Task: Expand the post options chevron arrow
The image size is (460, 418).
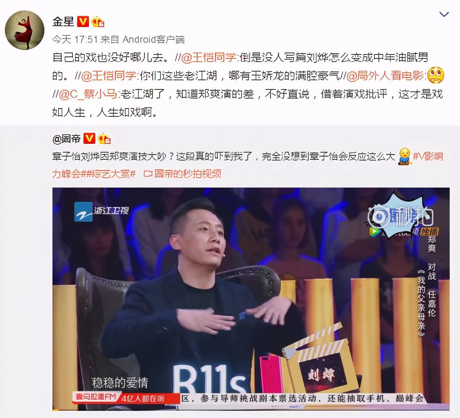Action: click(444, 14)
